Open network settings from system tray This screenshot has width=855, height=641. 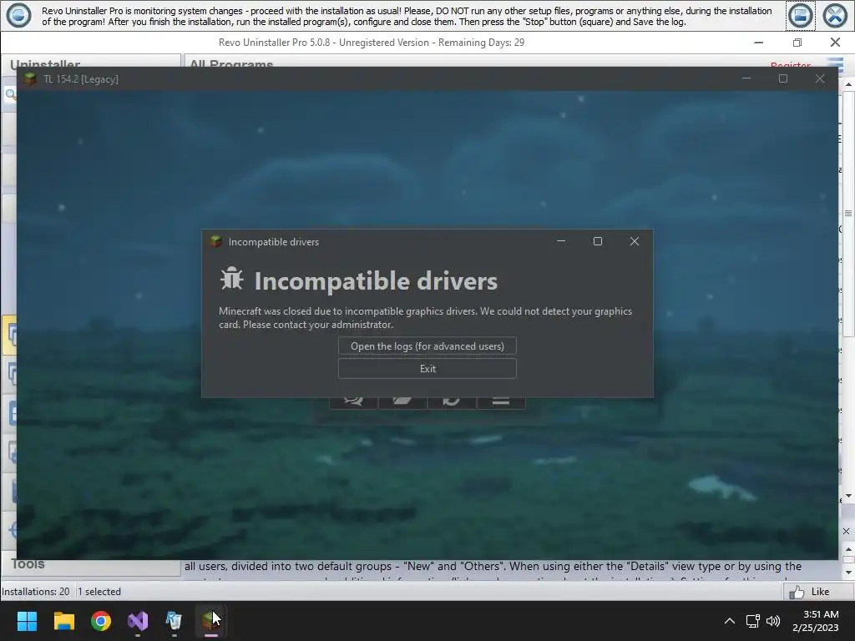click(753, 621)
